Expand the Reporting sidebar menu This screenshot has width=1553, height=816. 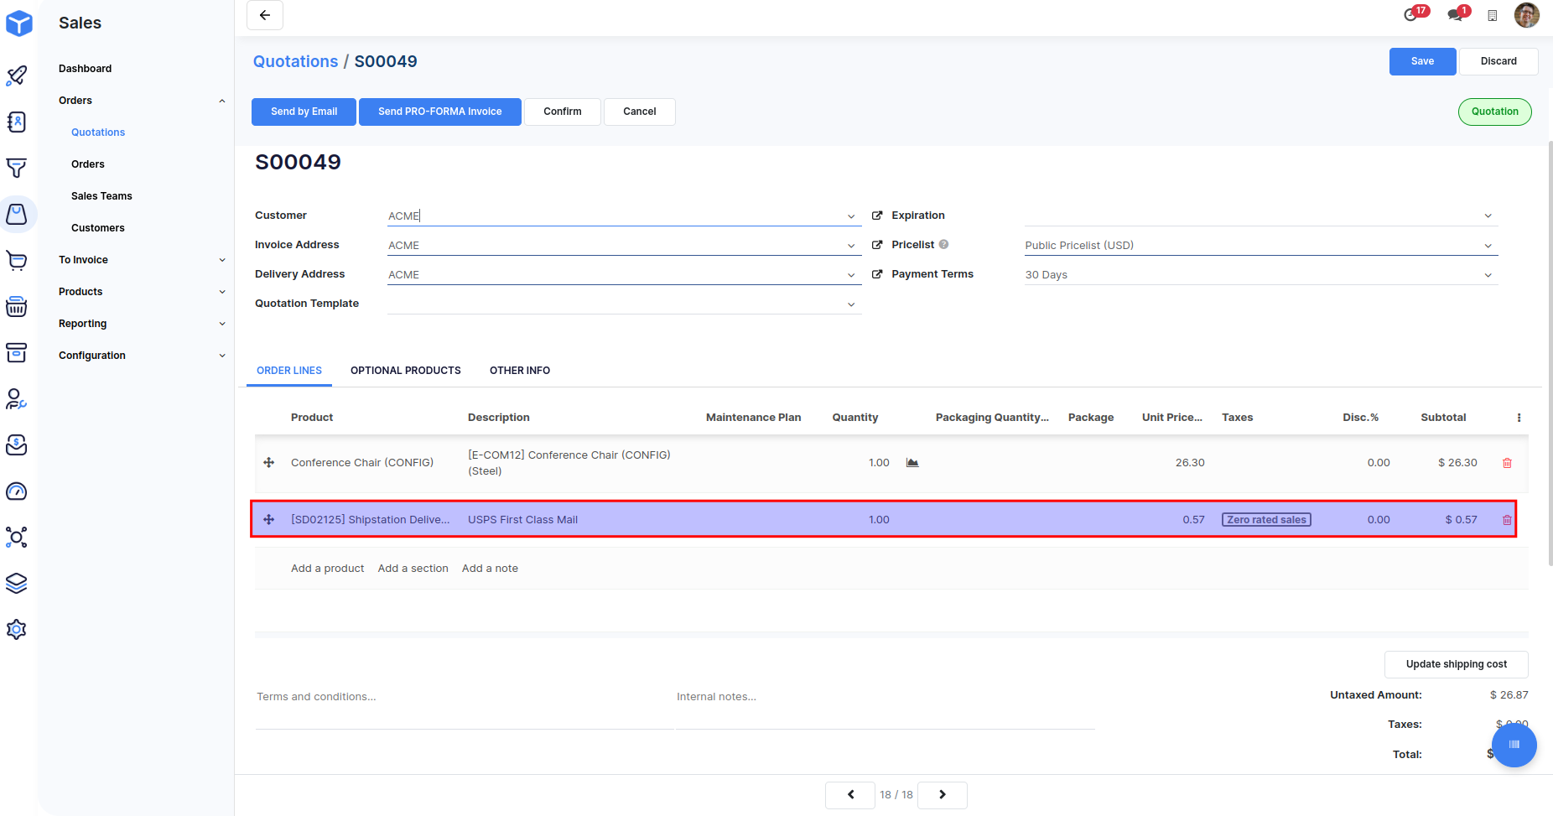tap(222, 324)
